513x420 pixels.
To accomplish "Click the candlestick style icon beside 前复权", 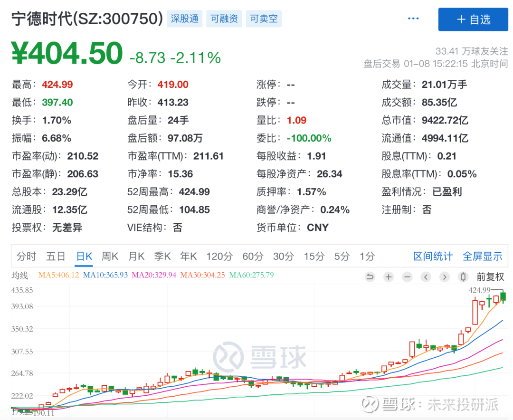I will point(463,277).
